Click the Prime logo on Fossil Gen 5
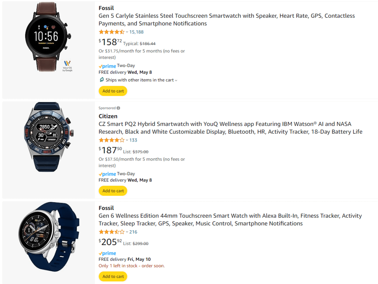378x284 pixels. pos(107,66)
